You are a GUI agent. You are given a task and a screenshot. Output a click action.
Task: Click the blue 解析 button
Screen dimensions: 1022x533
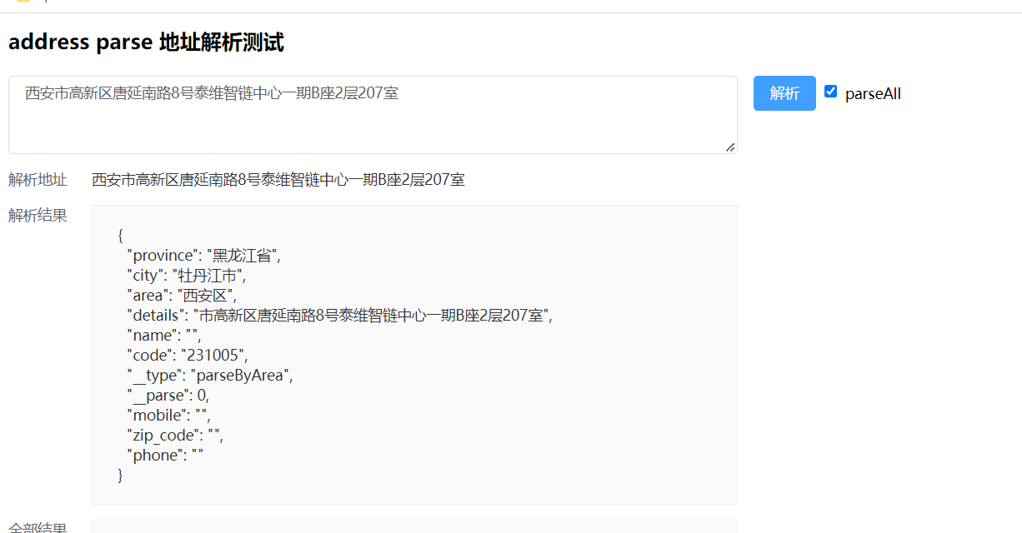[x=784, y=93]
